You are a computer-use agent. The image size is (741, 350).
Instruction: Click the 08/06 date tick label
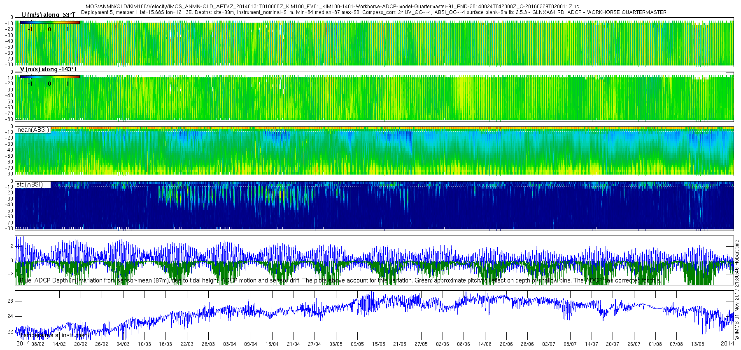pyautogui.click(x=463, y=344)
